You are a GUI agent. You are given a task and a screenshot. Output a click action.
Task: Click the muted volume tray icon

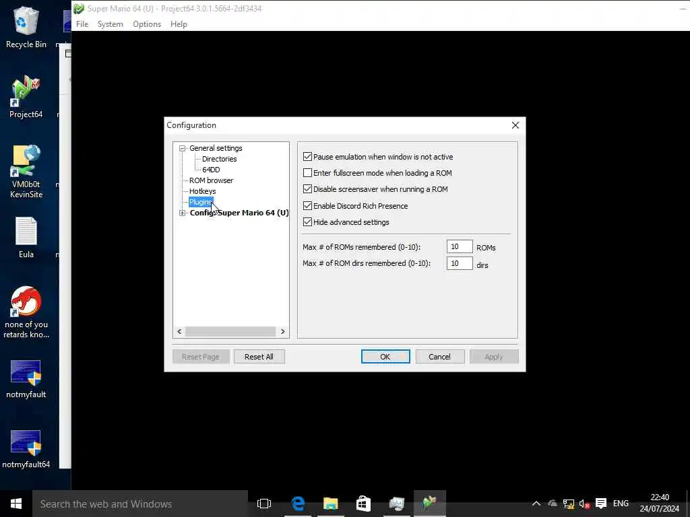point(584,504)
